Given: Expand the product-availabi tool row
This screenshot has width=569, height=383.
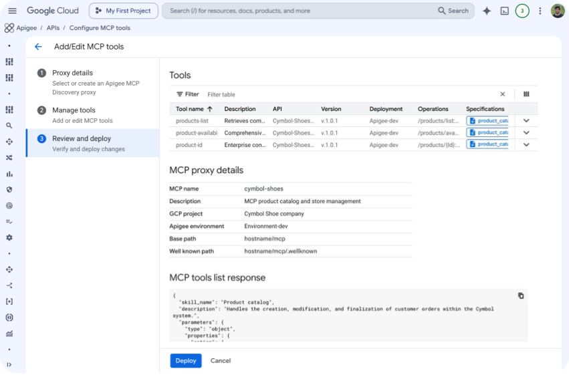Looking at the screenshot, I should pyautogui.click(x=526, y=133).
